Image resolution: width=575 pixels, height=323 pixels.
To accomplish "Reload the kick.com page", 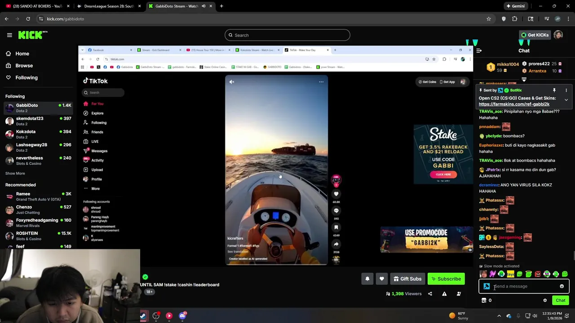I will pyautogui.click(x=28, y=19).
